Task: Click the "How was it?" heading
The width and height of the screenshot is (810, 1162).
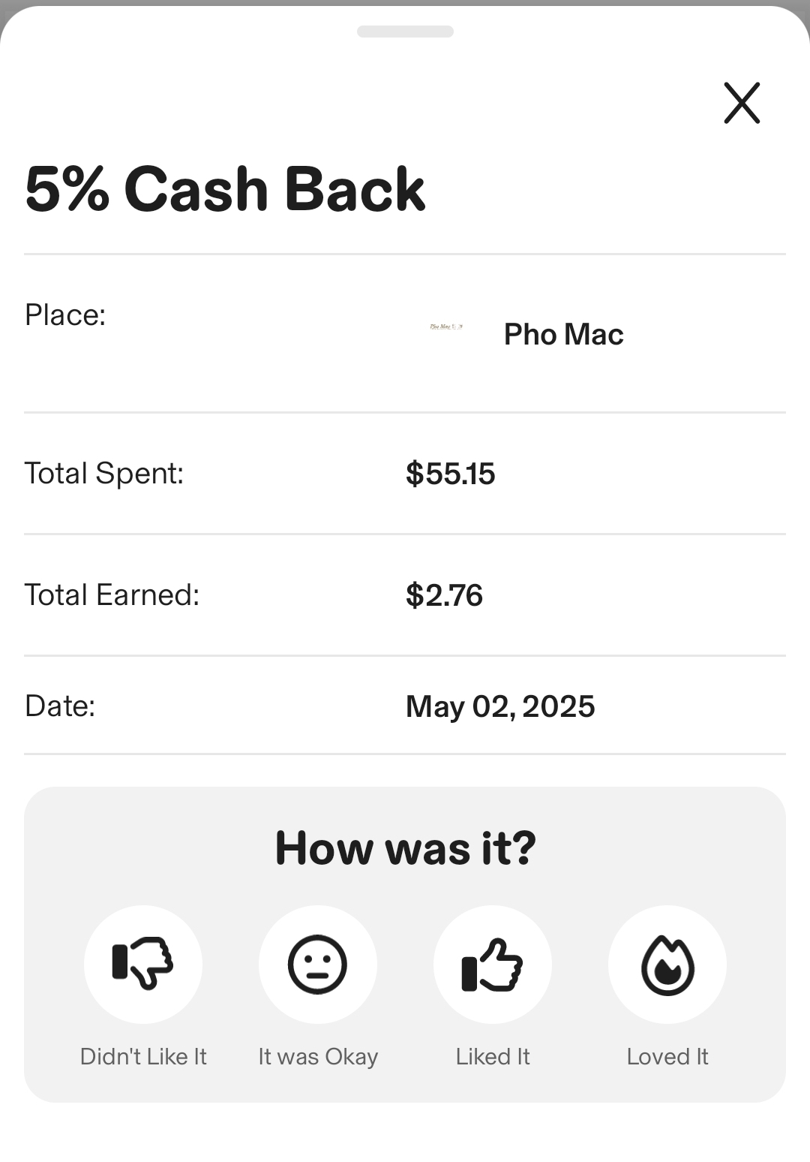Action: tap(405, 848)
